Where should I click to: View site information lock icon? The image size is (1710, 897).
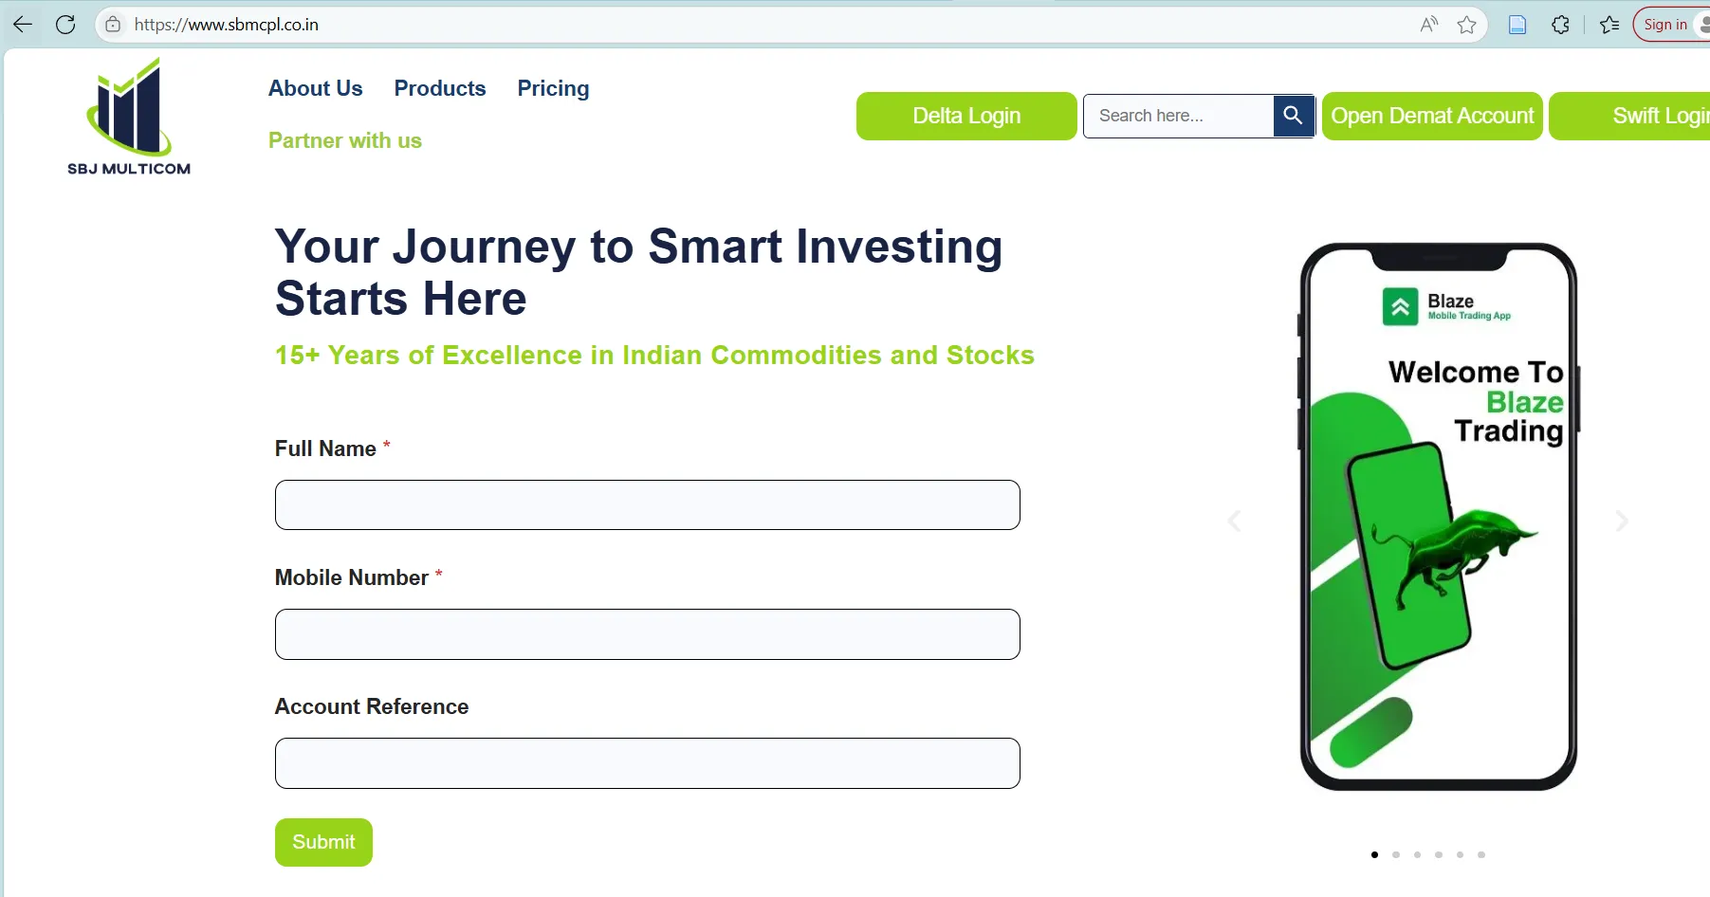coord(113,25)
